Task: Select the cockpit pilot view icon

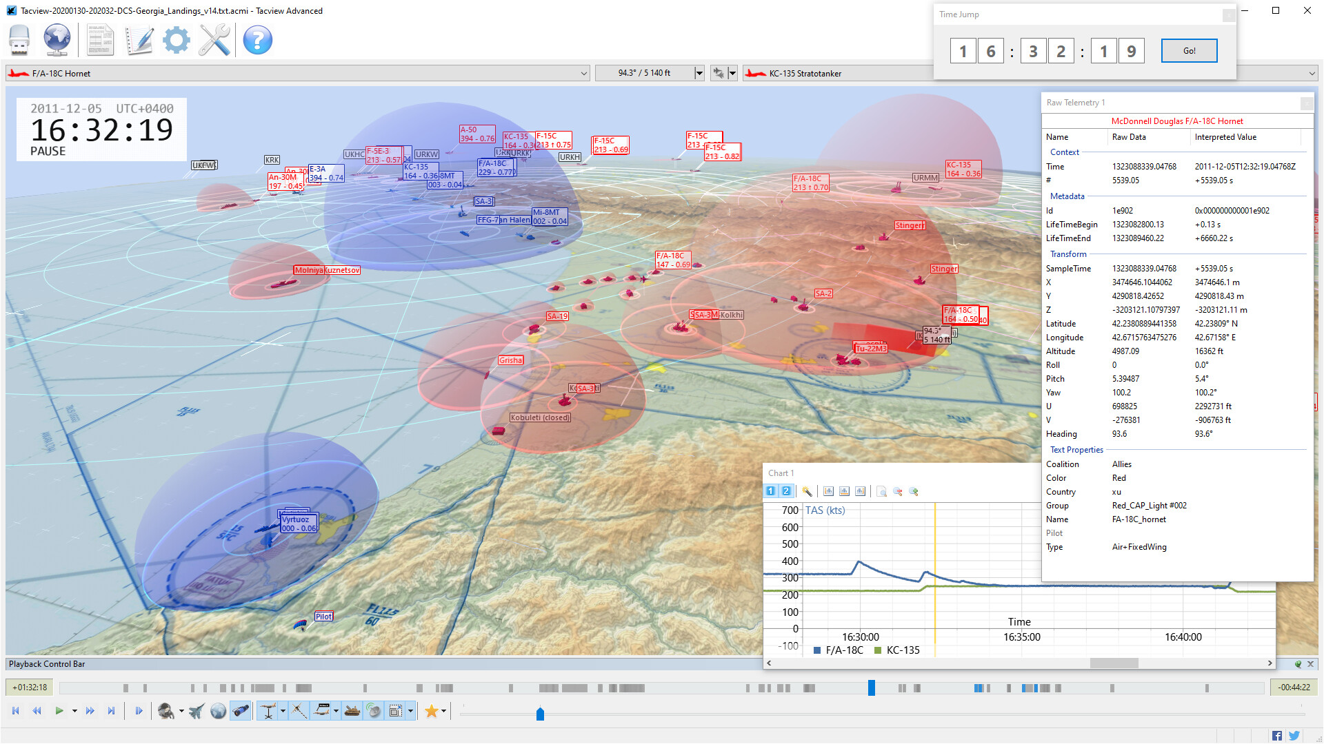Action: [x=165, y=710]
